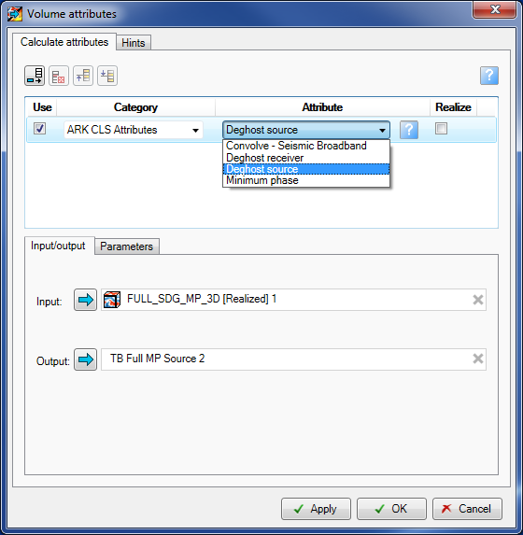Open help for the Deghost source attribute
Screen dimensions: 523x535
tap(409, 130)
